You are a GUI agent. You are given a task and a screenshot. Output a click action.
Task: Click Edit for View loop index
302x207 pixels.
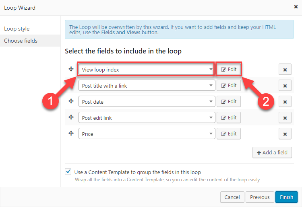229,69
